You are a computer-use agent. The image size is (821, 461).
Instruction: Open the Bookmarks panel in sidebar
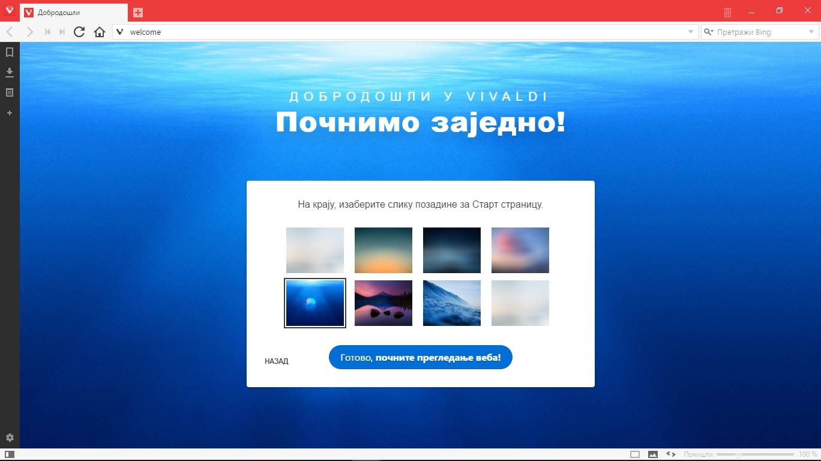(x=10, y=52)
